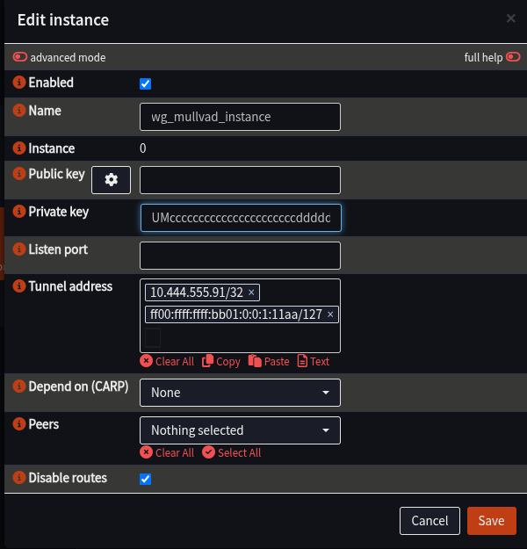This screenshot has height=549, width=527.
Task: Click the Cancel button
Action: 430,521
